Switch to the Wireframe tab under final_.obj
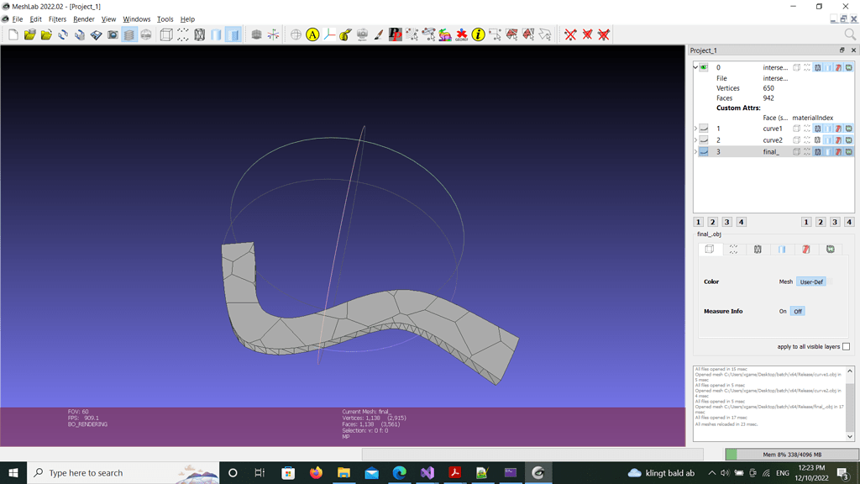 point(758,249)
